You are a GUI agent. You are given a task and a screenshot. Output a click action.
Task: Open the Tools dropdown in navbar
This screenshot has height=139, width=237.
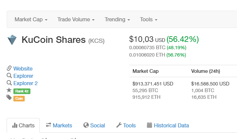(x=148, y=20)
